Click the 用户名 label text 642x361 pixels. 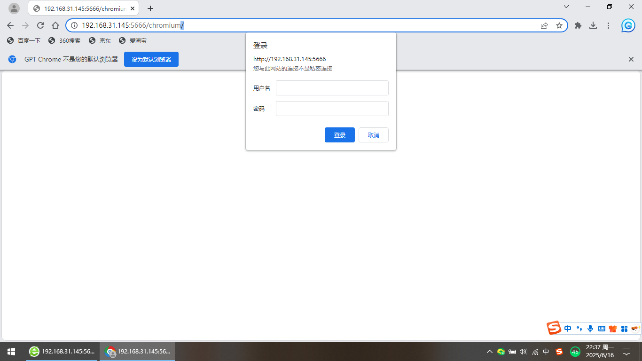pos(262,88)
